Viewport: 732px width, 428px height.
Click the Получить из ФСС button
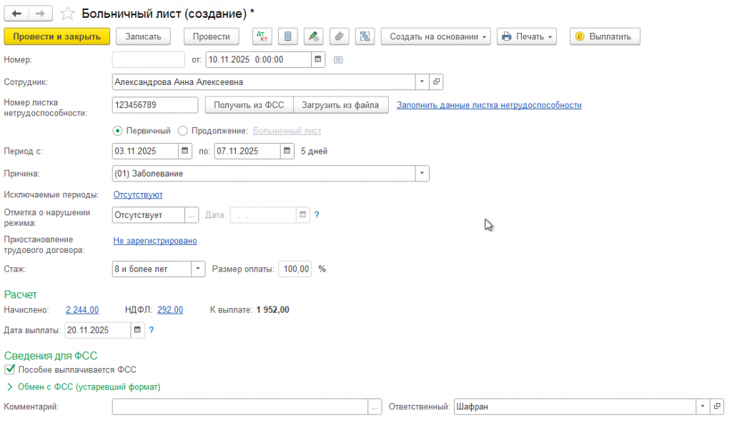[x=249, y=105]
